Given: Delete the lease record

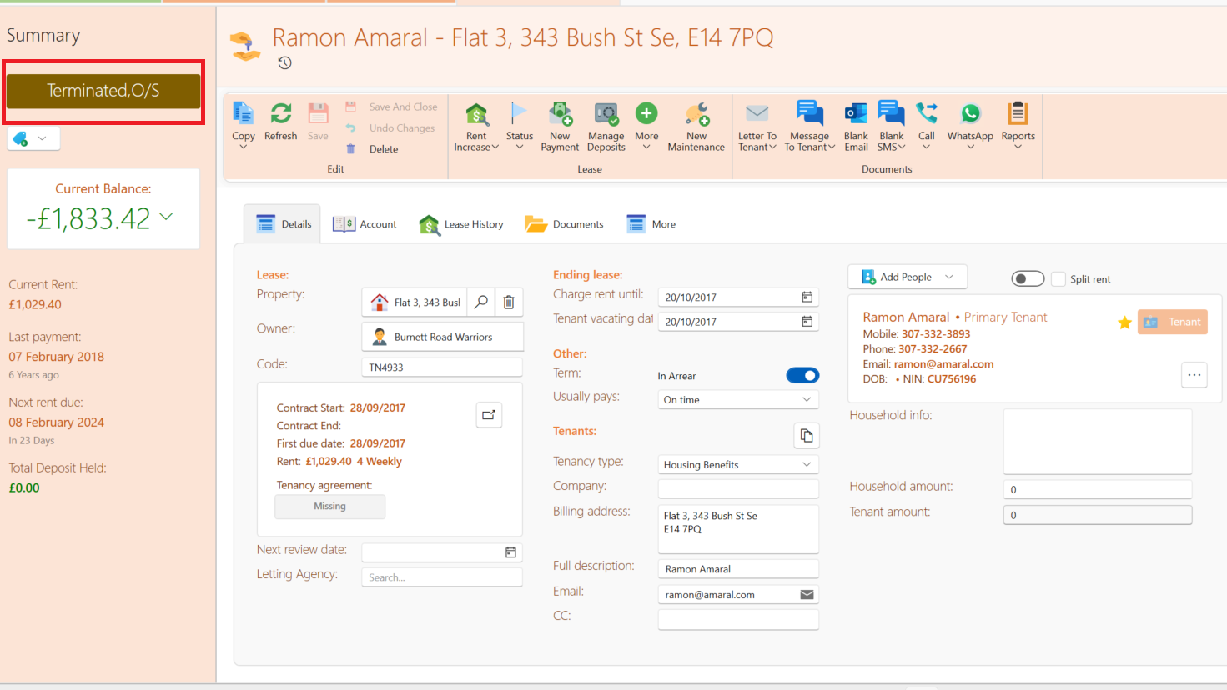Looking at the screenshot, I should (373, 149).
